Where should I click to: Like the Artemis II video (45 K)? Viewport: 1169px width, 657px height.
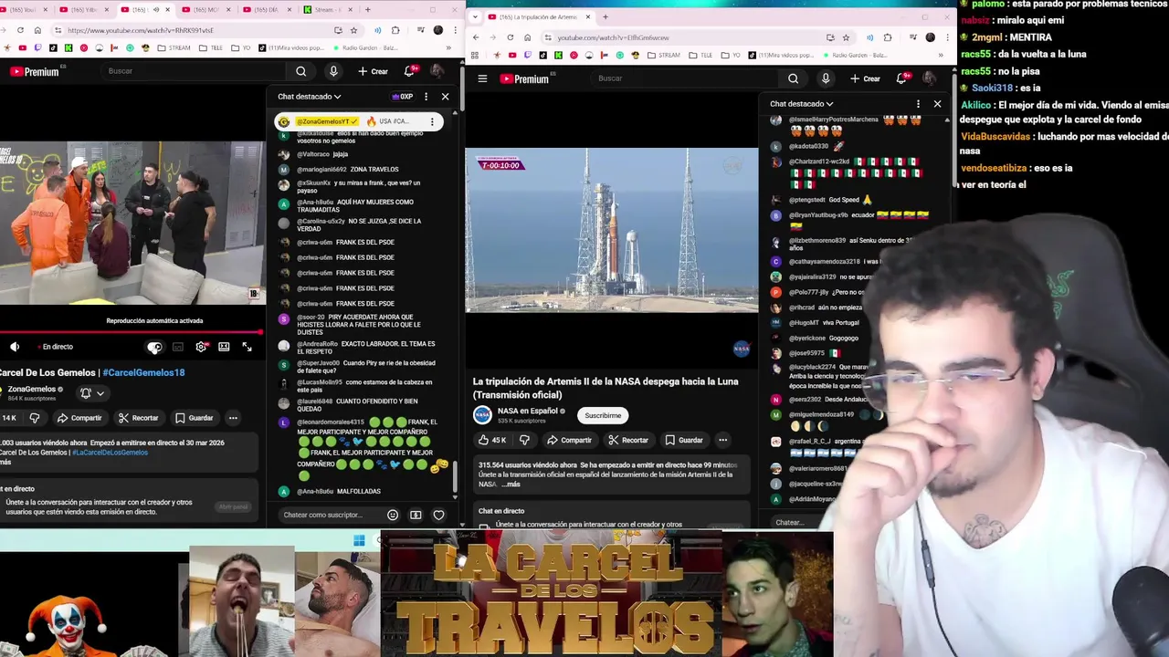click(493, 440)
